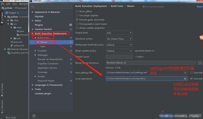Click folder icon beside User settings file
Viewport: 203px width, 119px height.
(x=185, y=73)
